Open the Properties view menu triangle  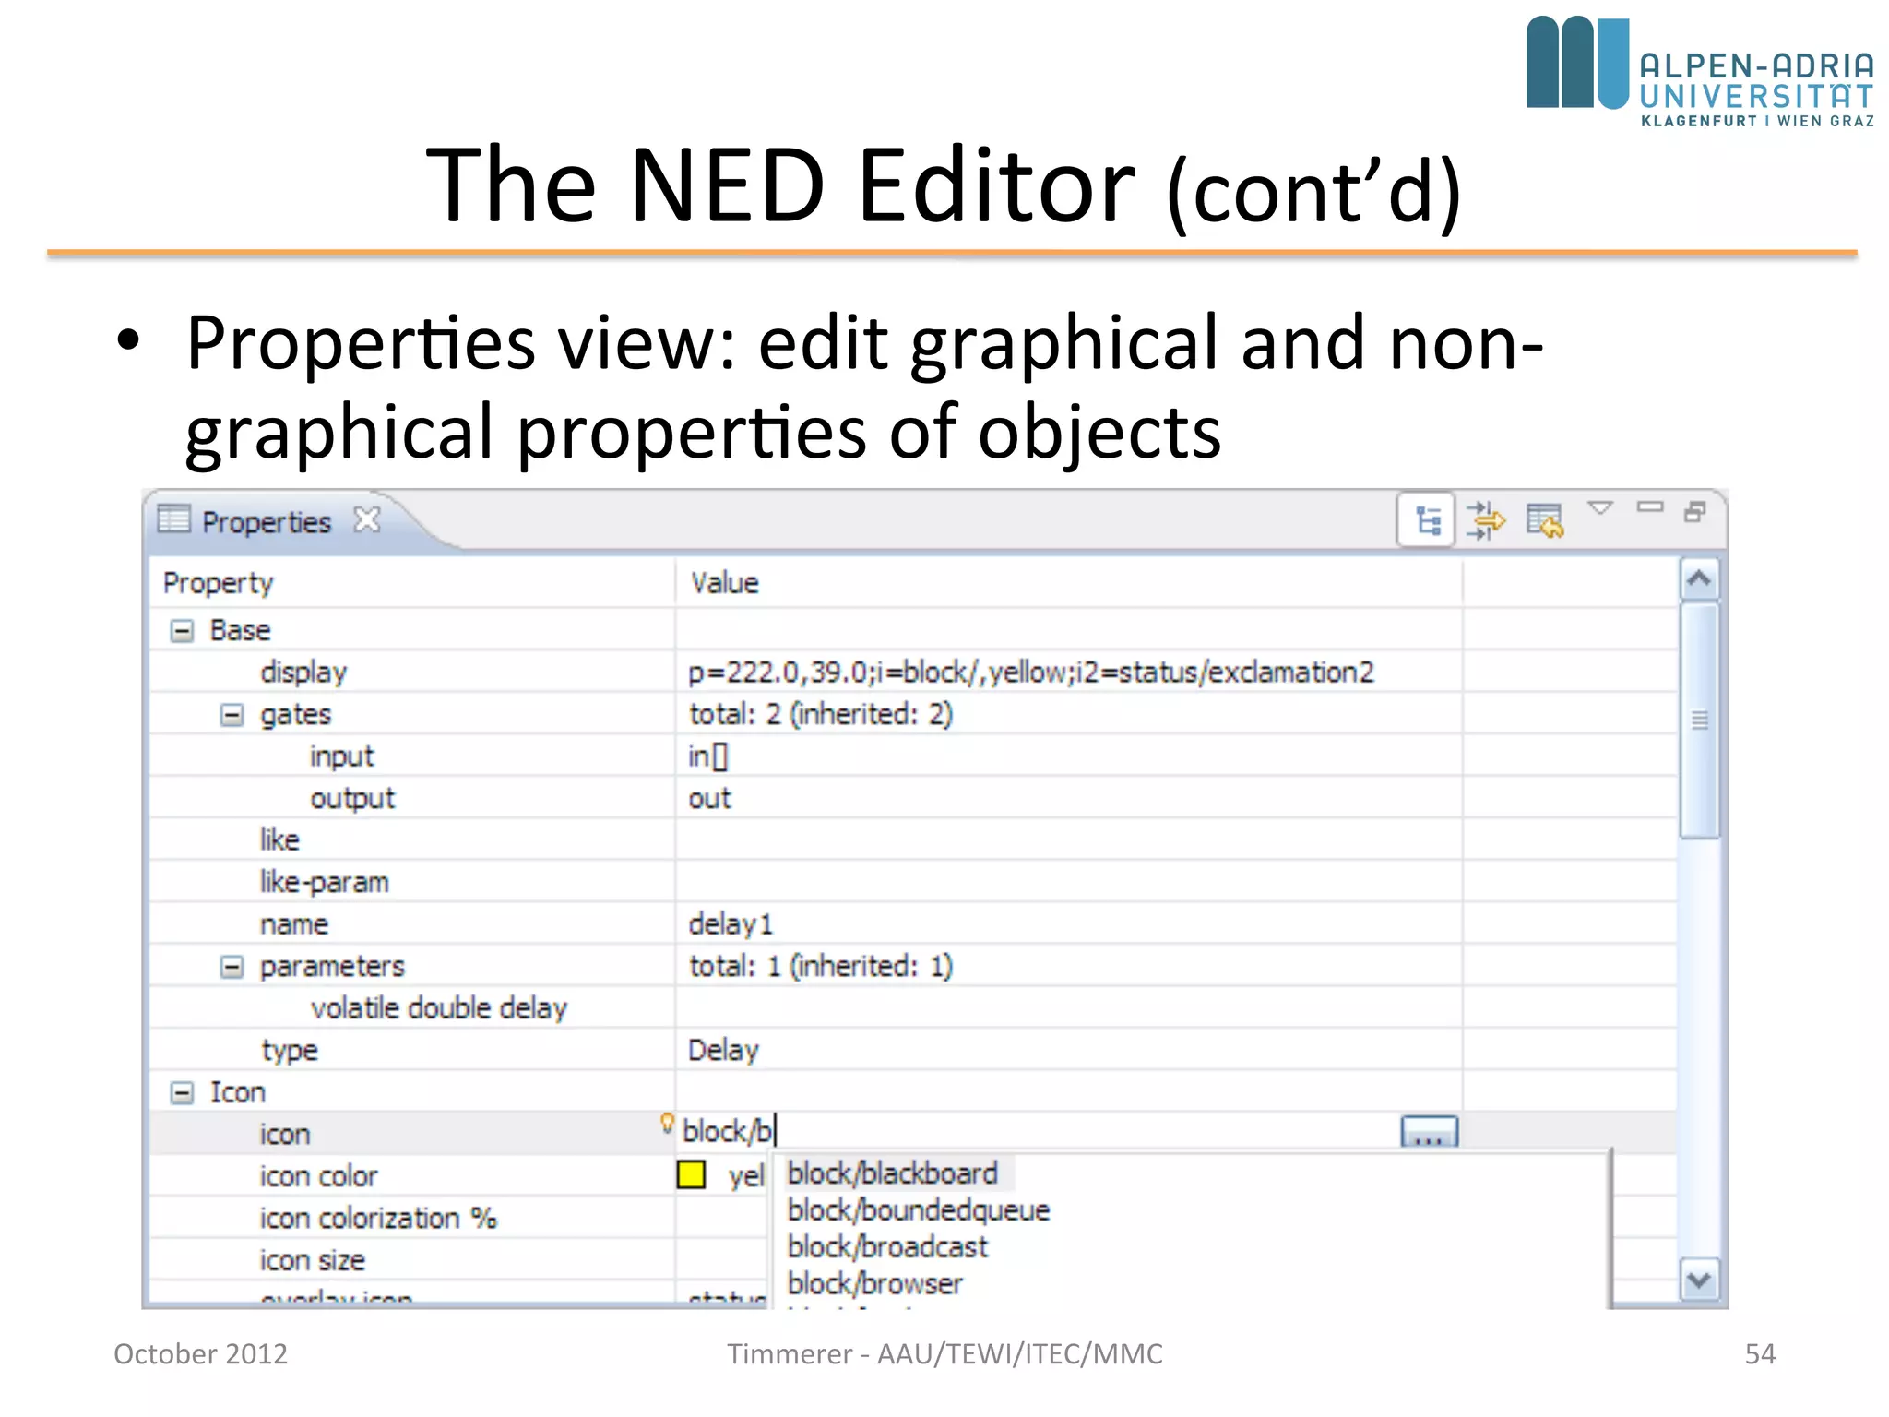pyautogui.click(x=1600, y=507)
